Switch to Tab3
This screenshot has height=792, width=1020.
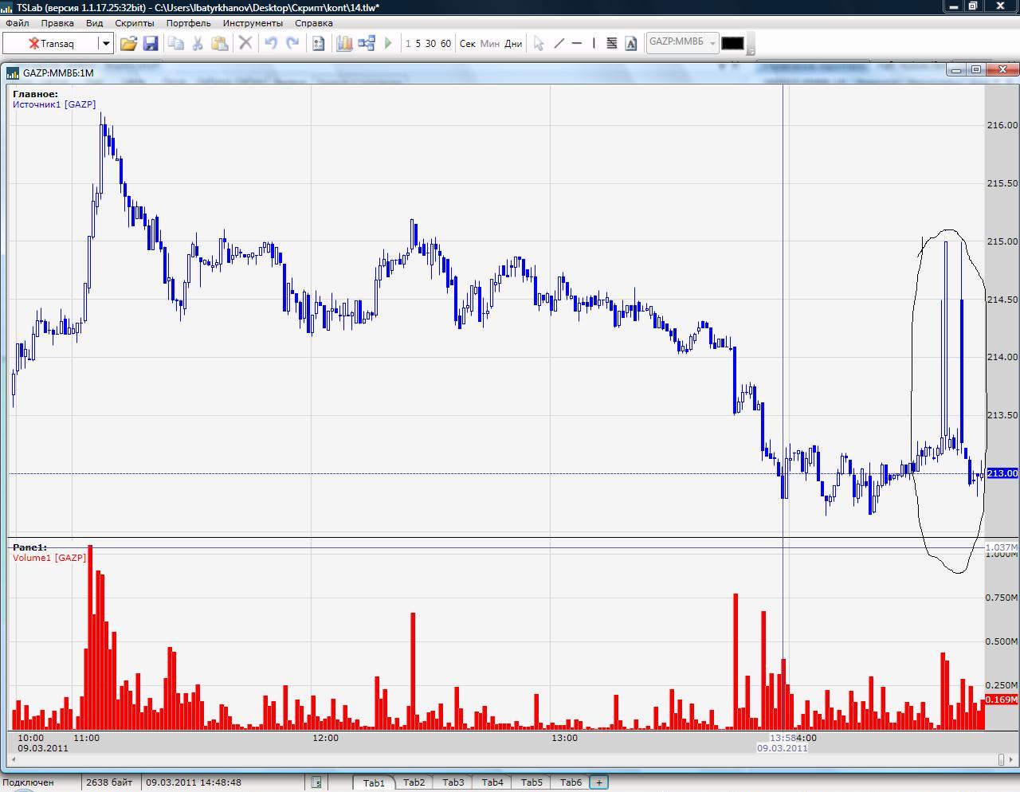click(x=453, y=782)
